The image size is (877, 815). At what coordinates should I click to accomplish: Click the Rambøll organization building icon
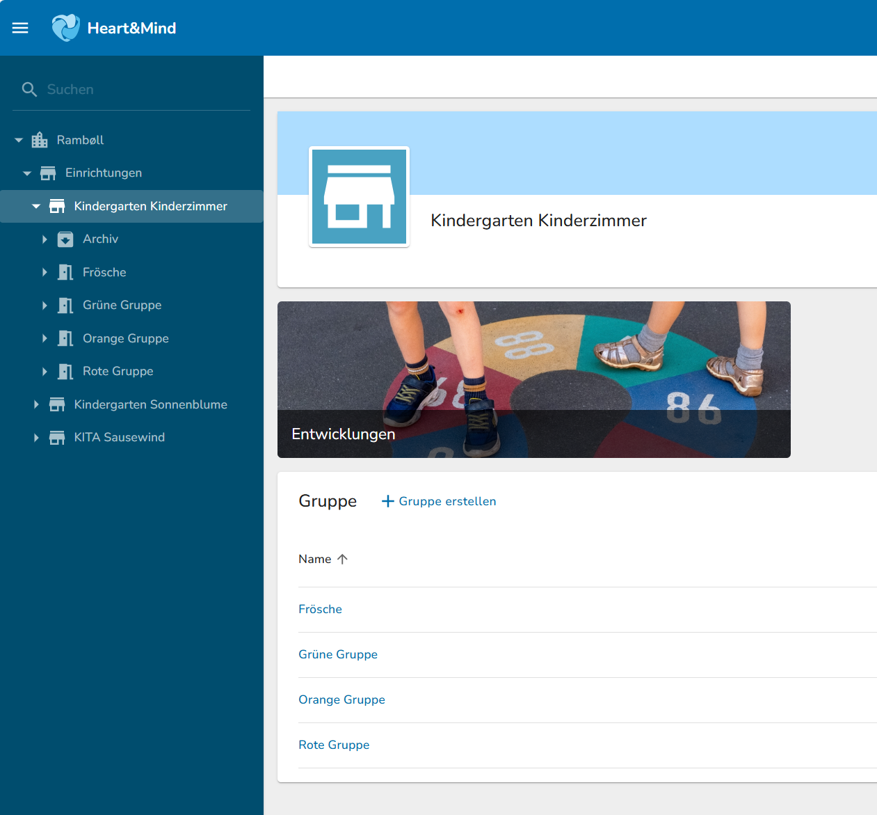pyautogui.click(x=40, y=140)
